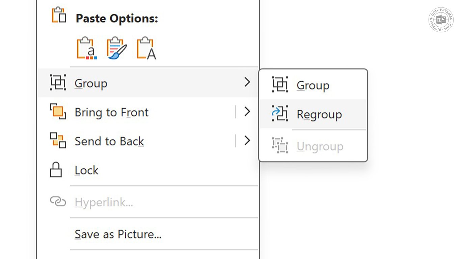Expand the Bring to Front arrow
This screenshot has height=259, width=461.
click(247, 112)
